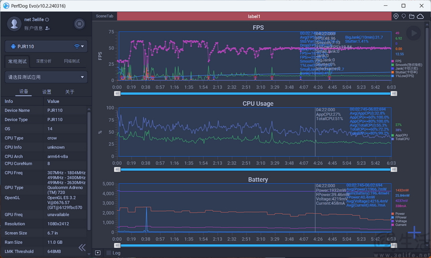Image resolution: width=431 pixels, height=258 pixels.
Task: Click the stop recording button
Action: 79,24
